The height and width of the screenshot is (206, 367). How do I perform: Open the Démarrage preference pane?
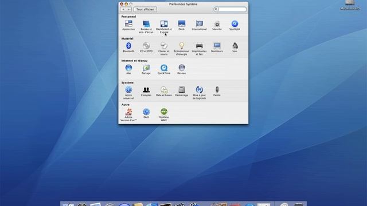[182, 92]
